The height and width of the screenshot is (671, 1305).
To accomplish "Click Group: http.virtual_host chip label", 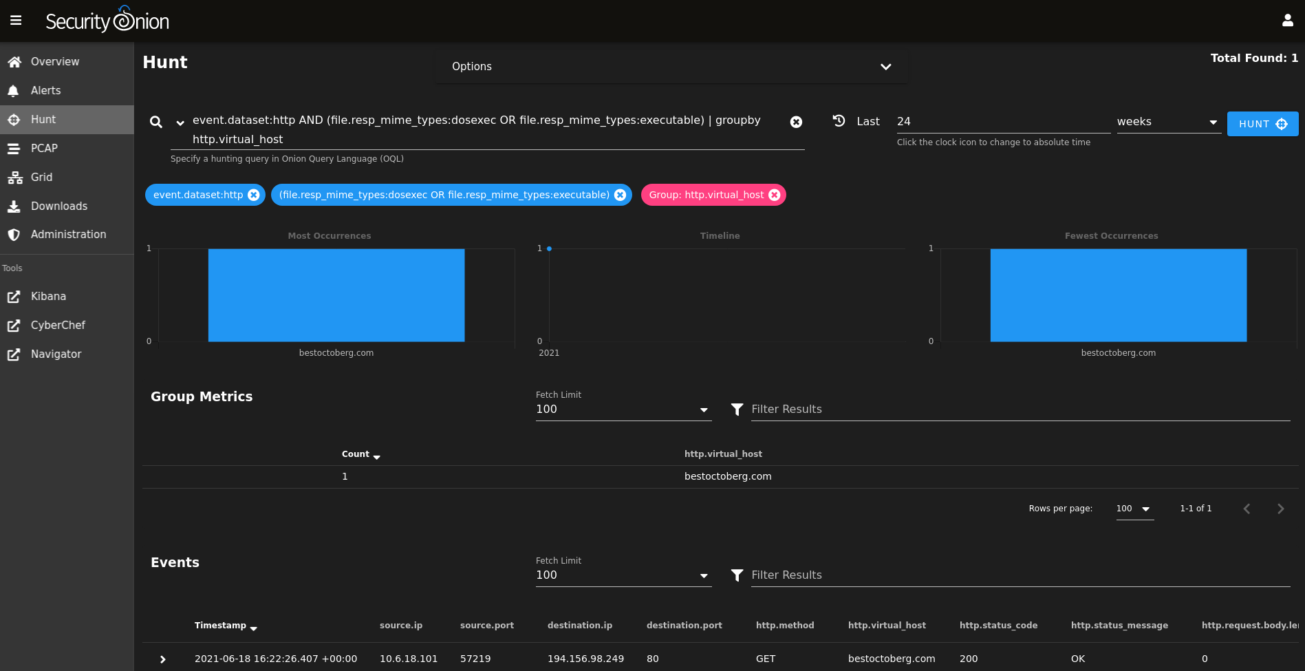I will (x=707, y=195).
